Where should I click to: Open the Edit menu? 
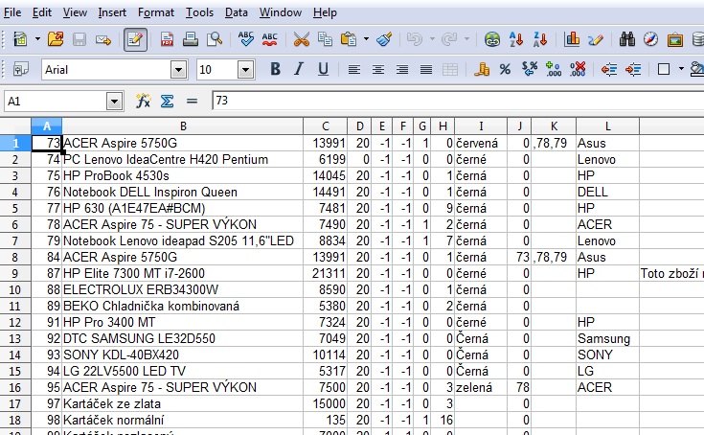[x=42, y=12]
